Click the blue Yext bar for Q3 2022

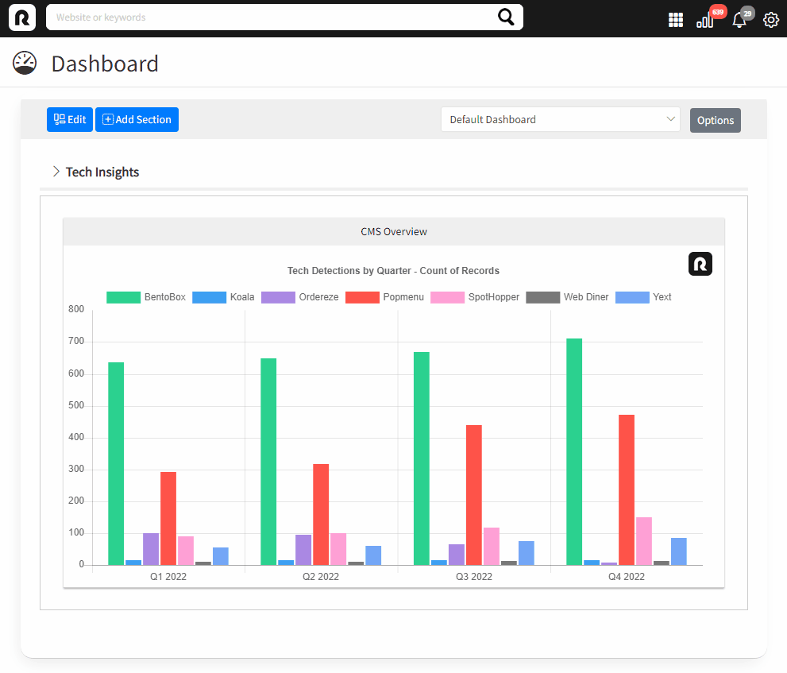[x=526, y=553]
